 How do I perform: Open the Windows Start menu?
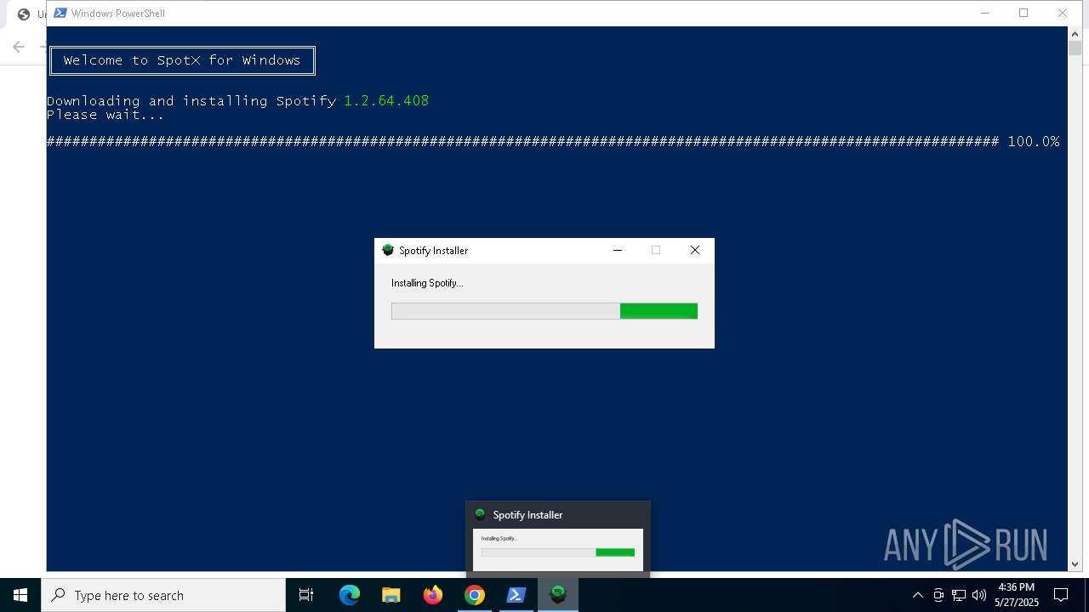20,595
